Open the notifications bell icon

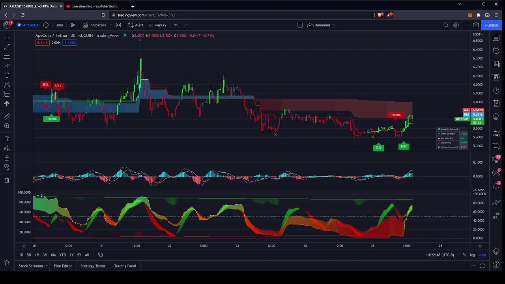[496, 185]
